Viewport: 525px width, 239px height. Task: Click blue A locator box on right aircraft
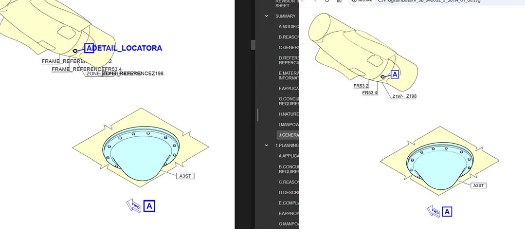[395, 74]
